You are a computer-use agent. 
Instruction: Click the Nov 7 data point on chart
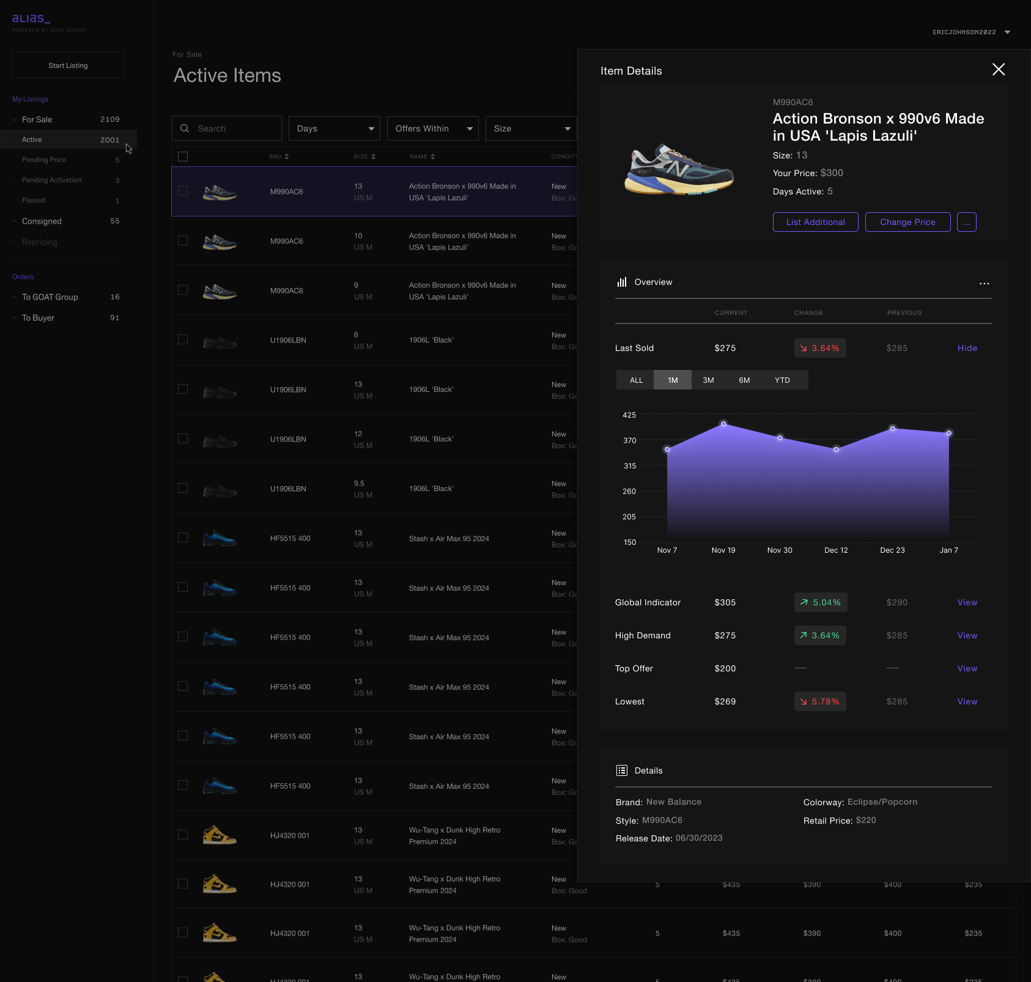(667, 449)
